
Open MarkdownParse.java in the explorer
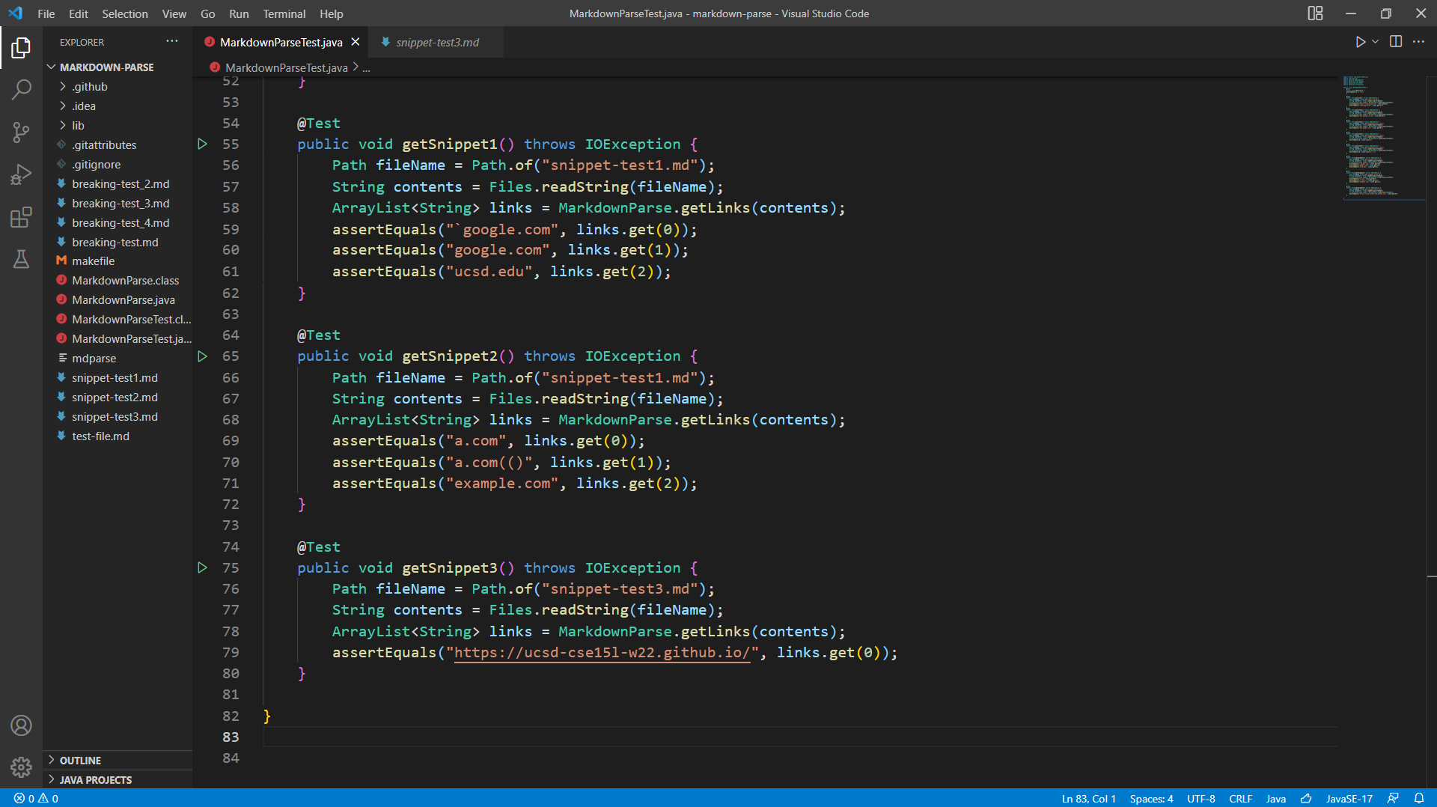pyautogui.click(x=123, y=300)
